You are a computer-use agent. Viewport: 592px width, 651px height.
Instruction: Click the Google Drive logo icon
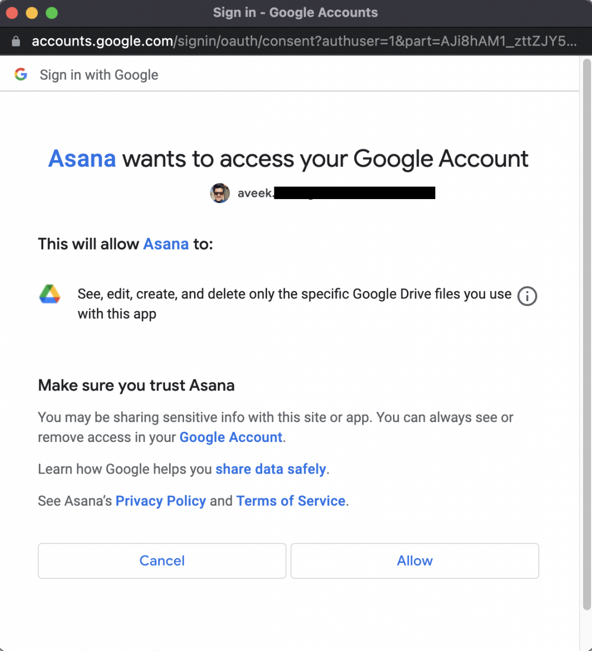pyautogui.click(x=50, y=294)
